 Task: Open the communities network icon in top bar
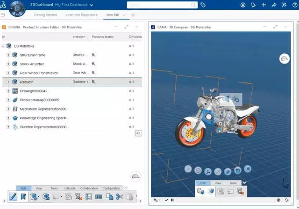click(284, 5)
